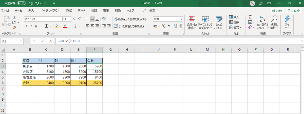
Task: Open the ファイル (File) tab
Action: click(x=6, y=11)
